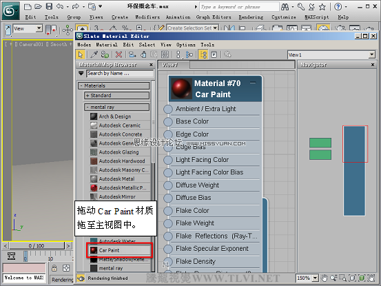381x286 pixels.
Task: Open the View1 dropdown in Slate toolbar
Action: pyautogui.click(x=371, y=54)
